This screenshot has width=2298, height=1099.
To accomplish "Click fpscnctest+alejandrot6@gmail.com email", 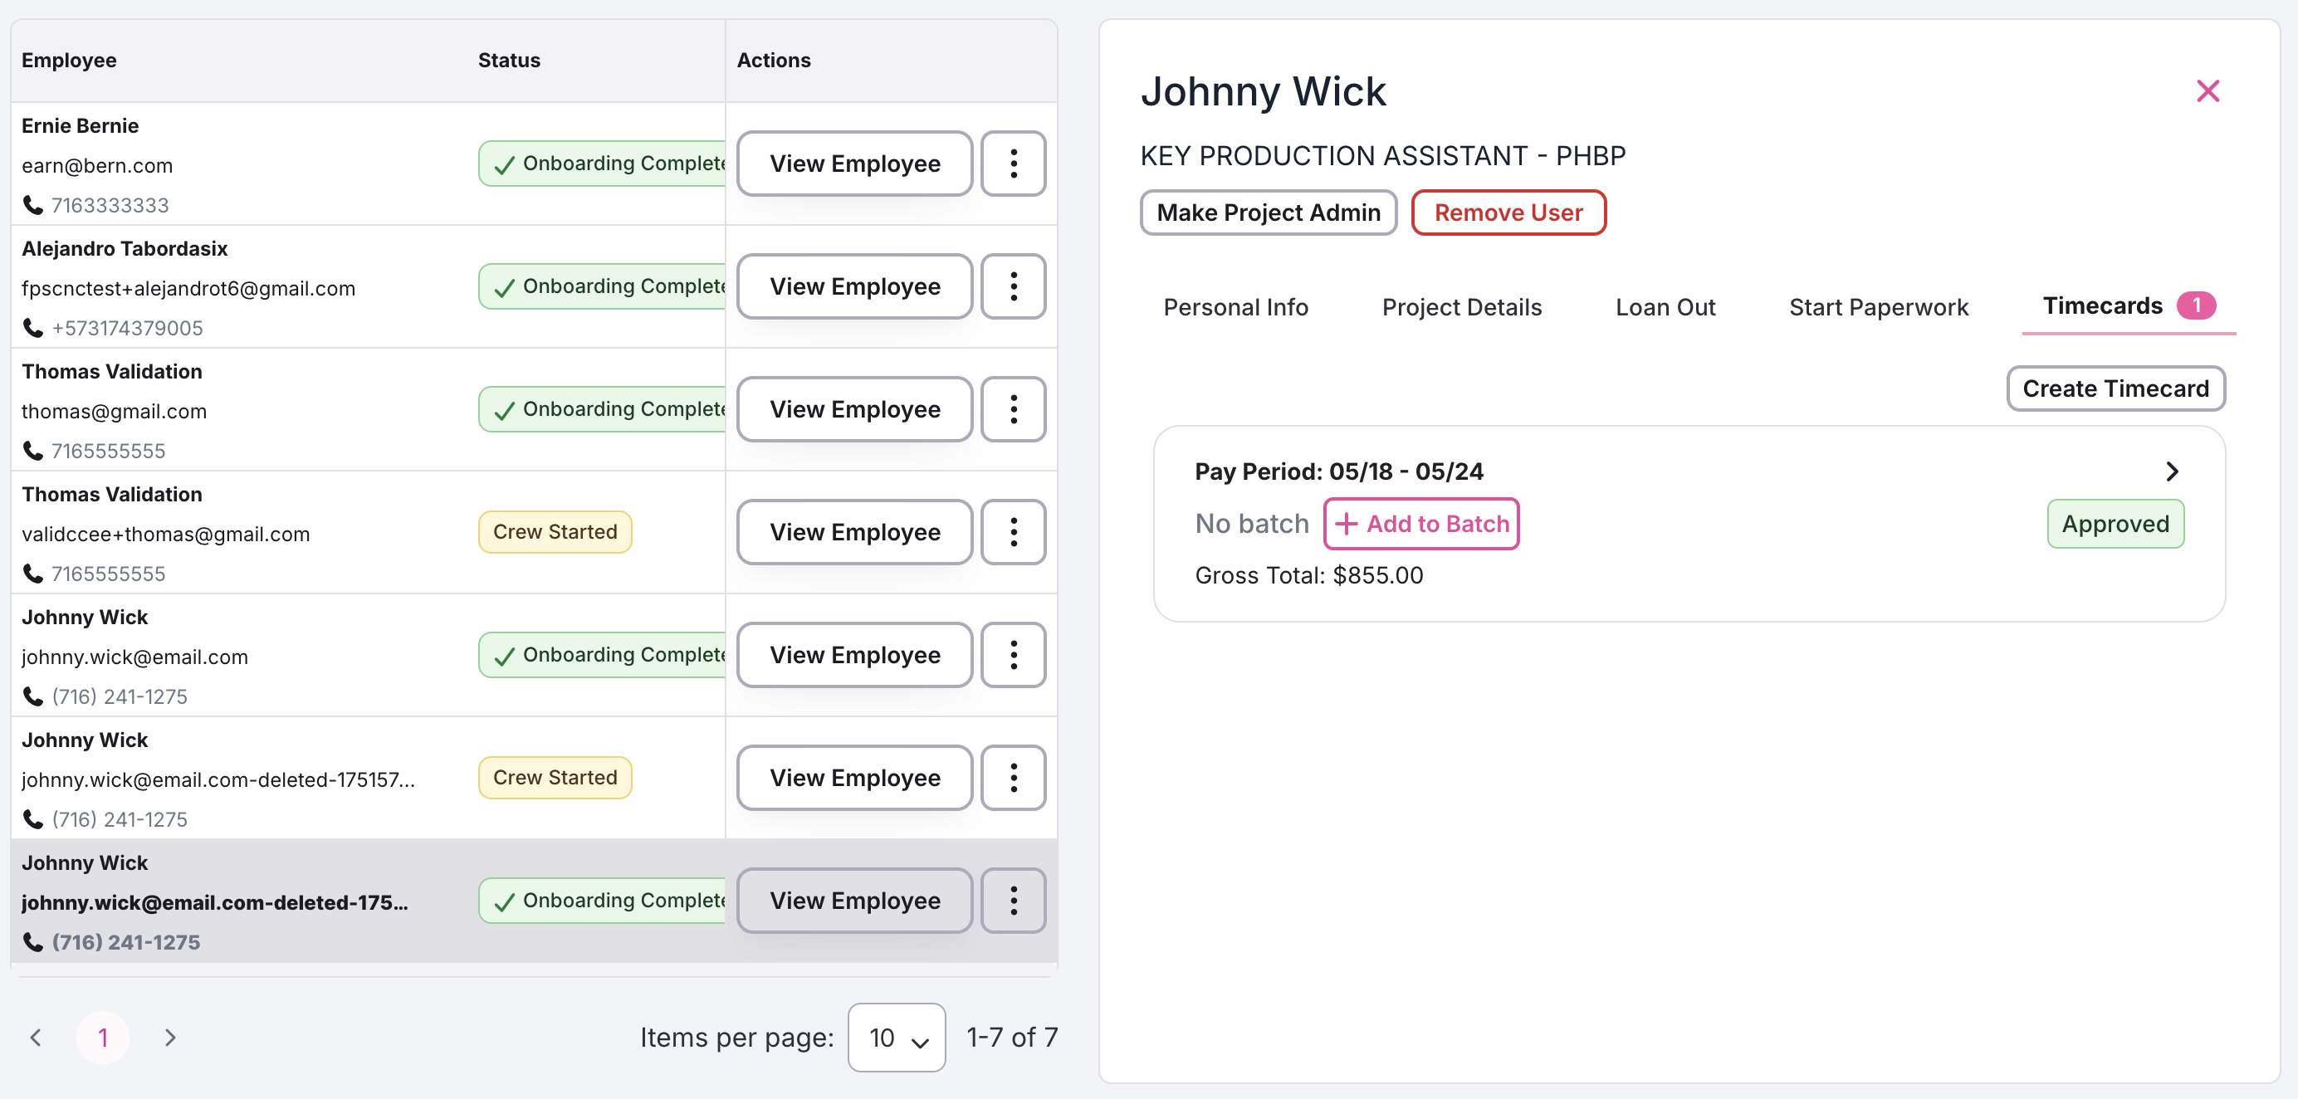I will click(x=188, y=289).
